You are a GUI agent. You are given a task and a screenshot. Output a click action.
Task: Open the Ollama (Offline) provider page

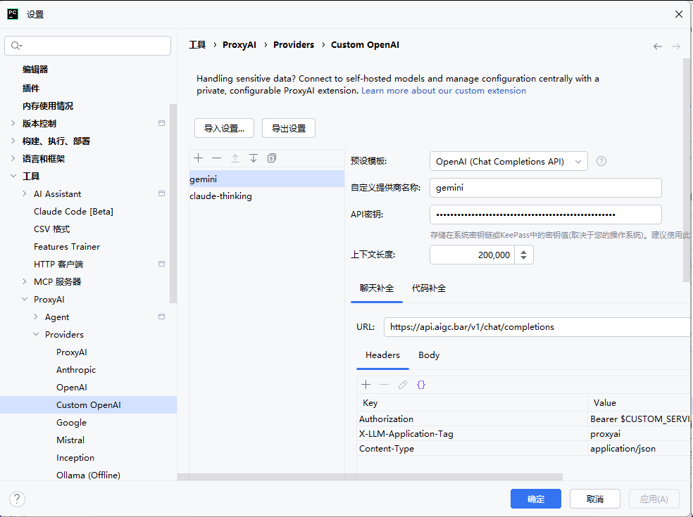click(x=89, y=475)
